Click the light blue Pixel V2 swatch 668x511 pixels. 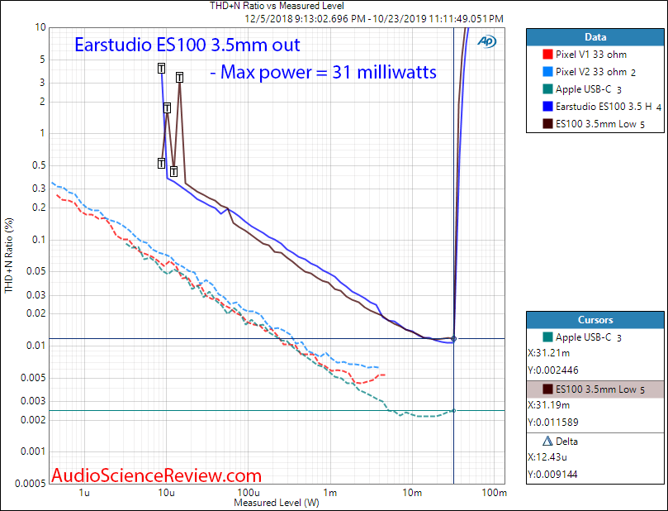click(x=547, y=72)
